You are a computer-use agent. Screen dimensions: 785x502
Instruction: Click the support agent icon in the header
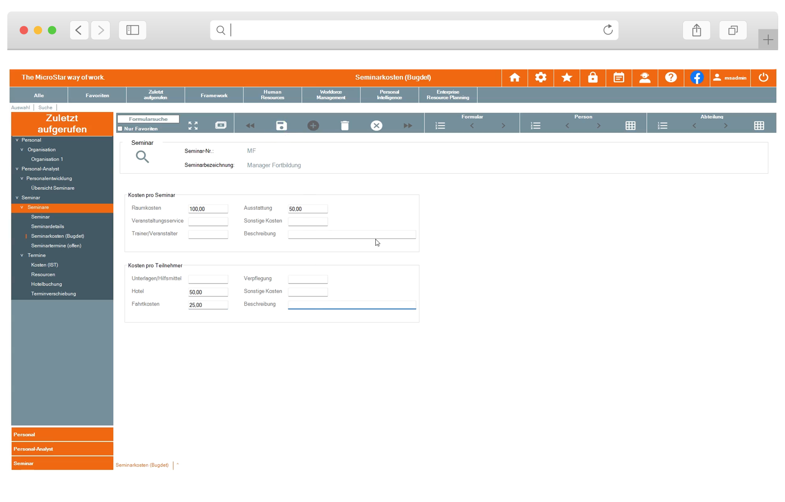pos(645,77)
